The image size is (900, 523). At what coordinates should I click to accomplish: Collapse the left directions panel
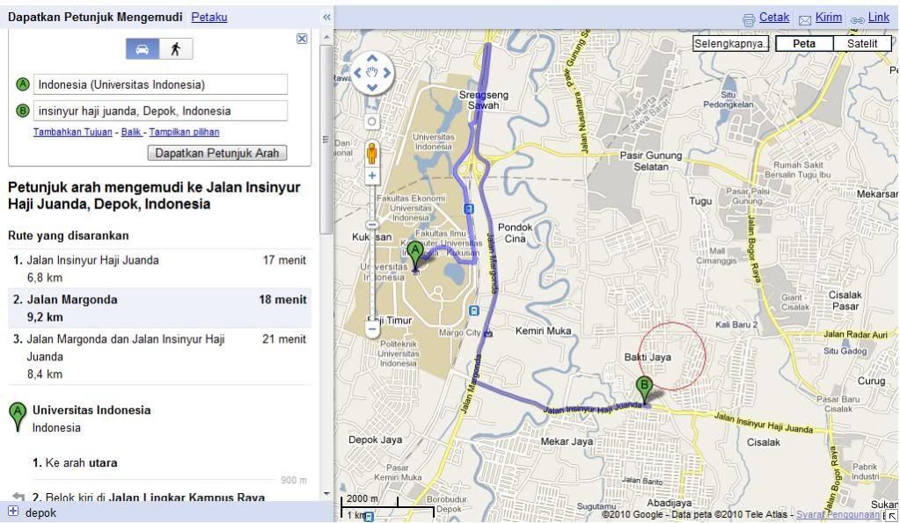click(x=326, y=17)
